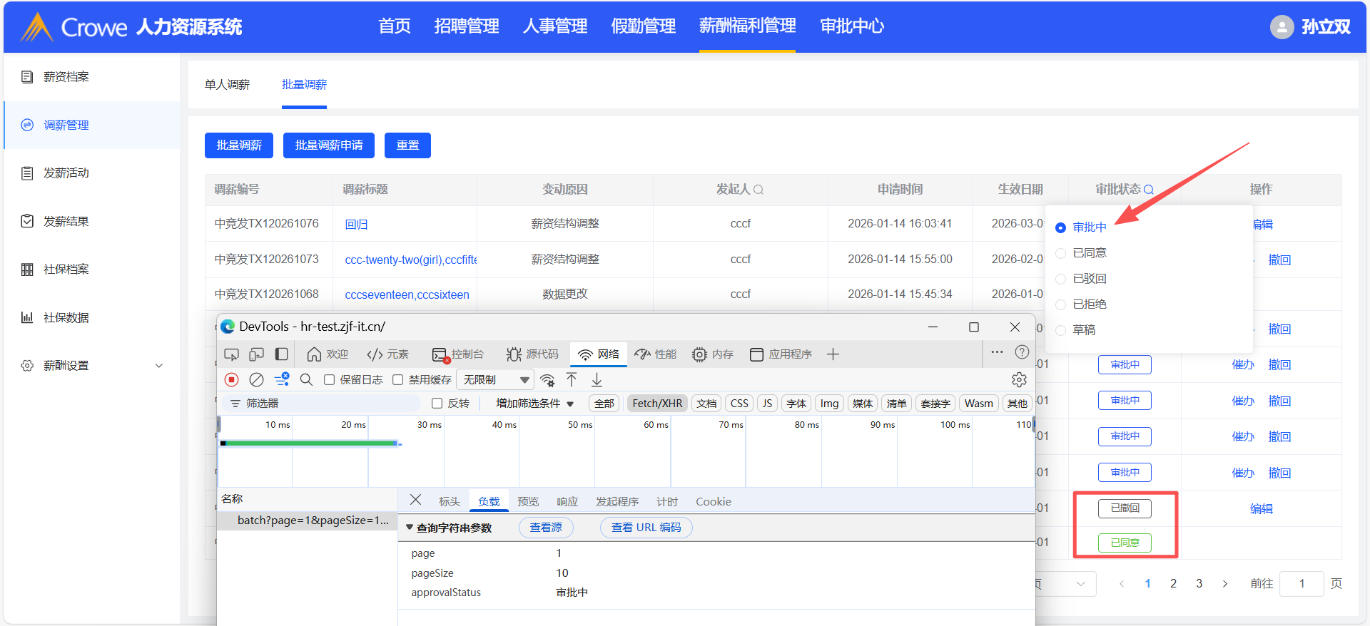Click the search icon beside 审批状态 header
The width and height of the screenshot is (1370, 626).
pos(1149,190)
